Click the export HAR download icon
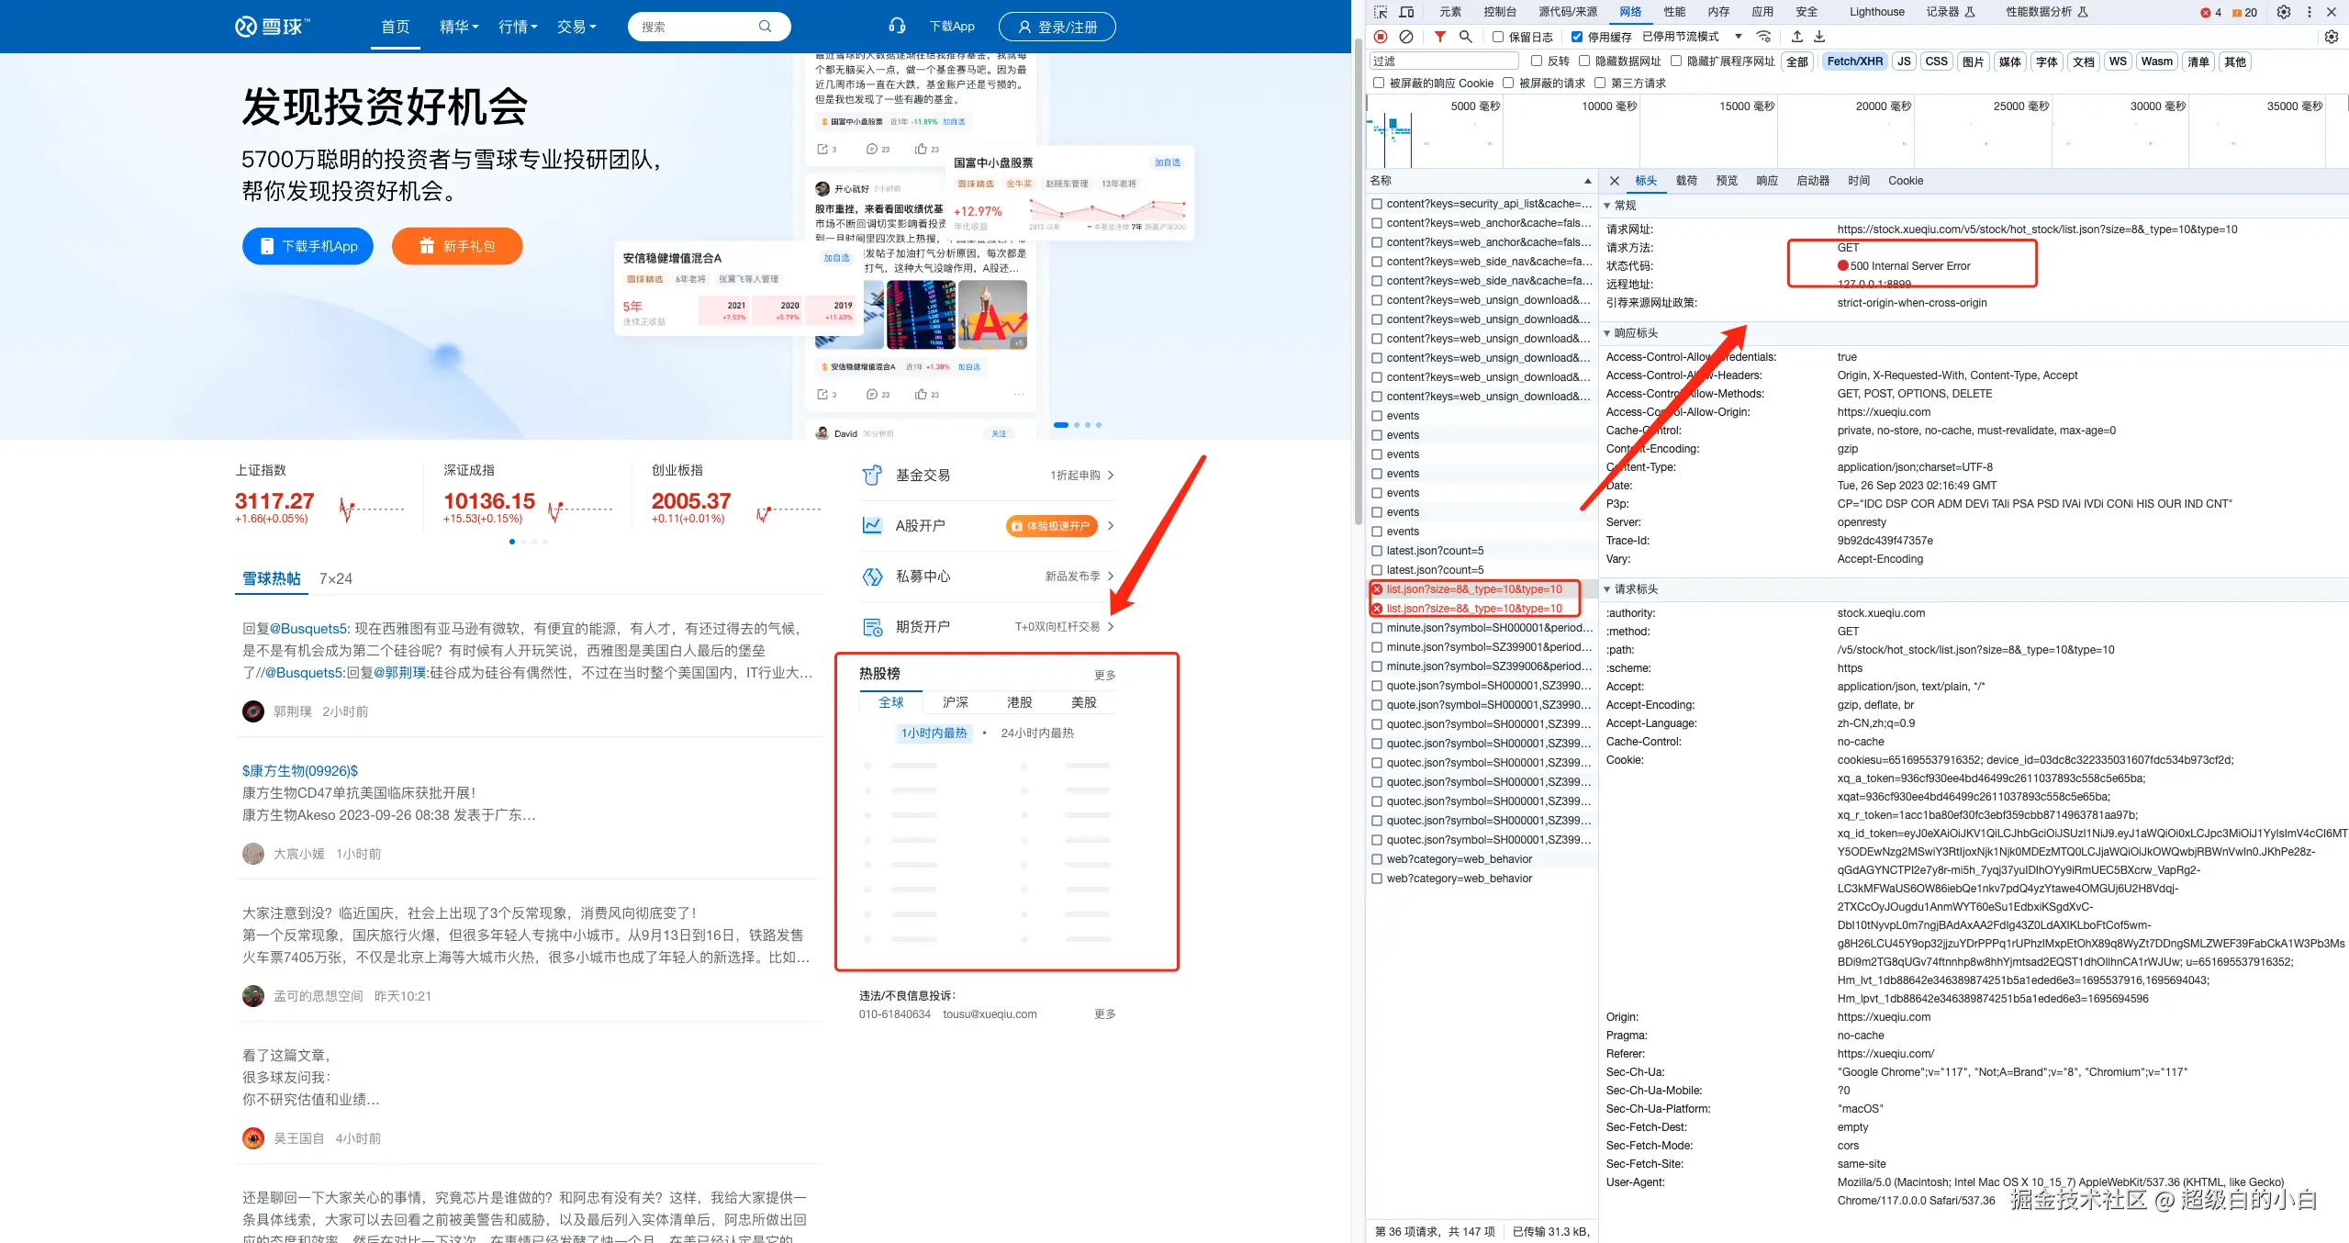The width and height of the screenshot is (2349, 1243). (x=1819, y=37)
